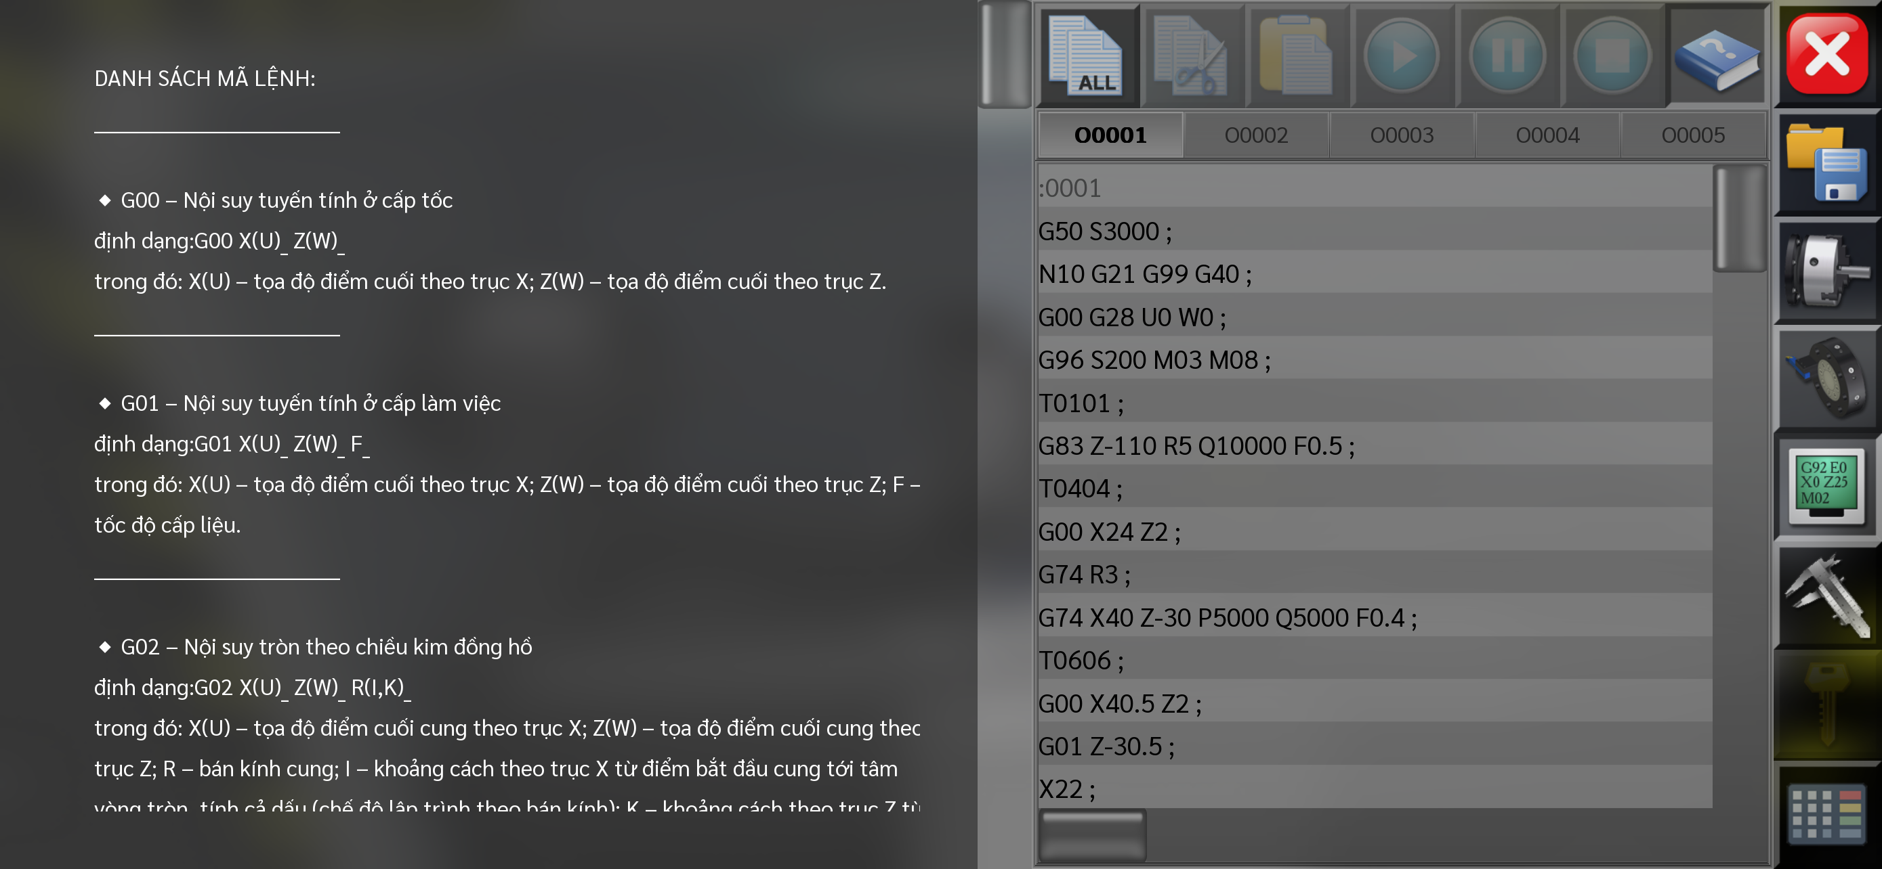This screenshot has height=869, width=1882.
Task: Start program with the play button
Action: click(x=1401, y=56)
